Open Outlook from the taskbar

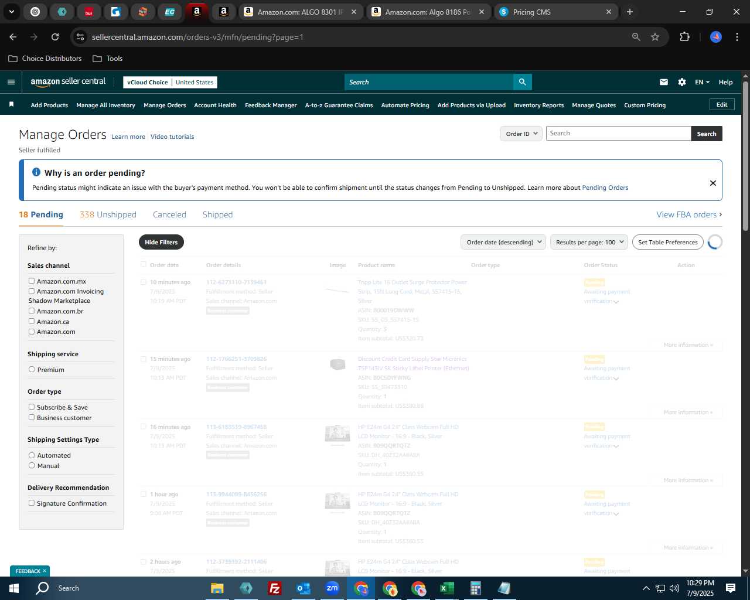click(x=304, y=588)
